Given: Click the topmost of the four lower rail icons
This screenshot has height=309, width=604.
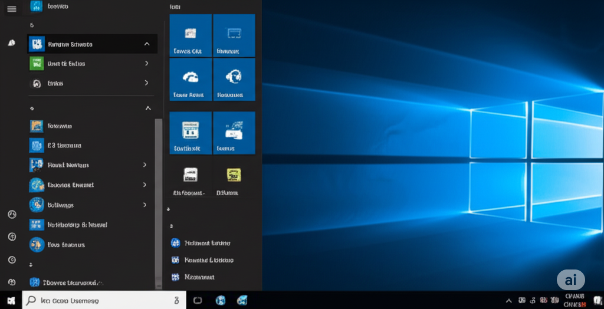Looking at the screenshot, I should [x=12, y=215].
